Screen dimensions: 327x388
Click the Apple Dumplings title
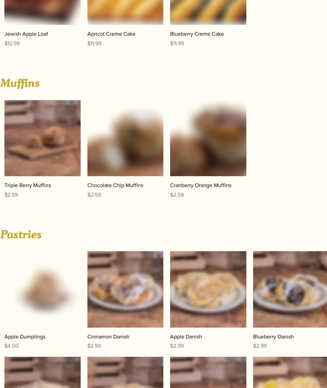coord(25,337)
